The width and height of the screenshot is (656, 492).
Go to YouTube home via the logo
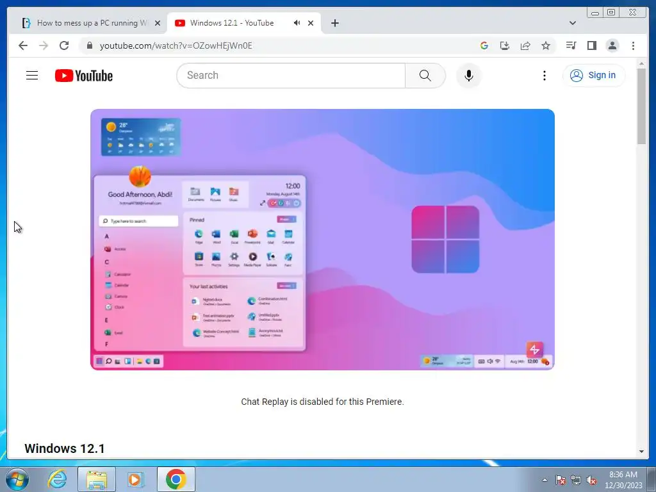tap(84, 76)
